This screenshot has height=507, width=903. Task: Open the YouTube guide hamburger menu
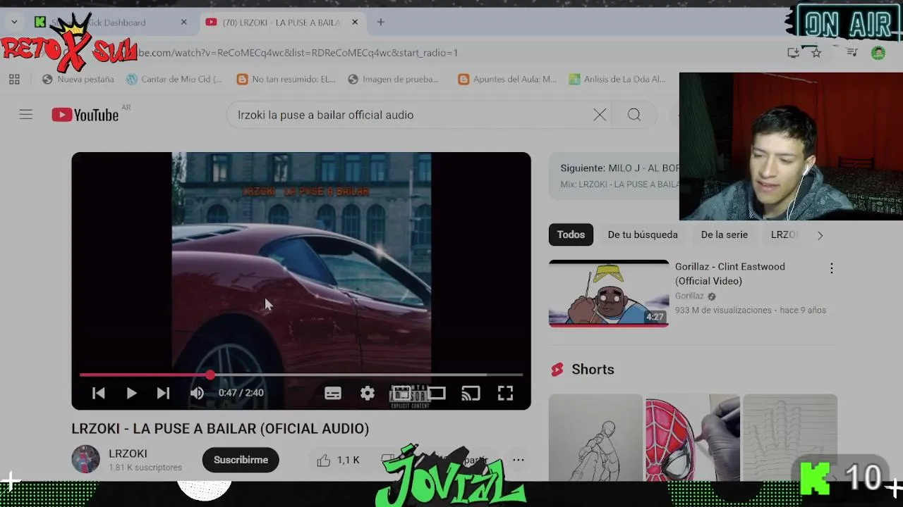pos(26,114)
